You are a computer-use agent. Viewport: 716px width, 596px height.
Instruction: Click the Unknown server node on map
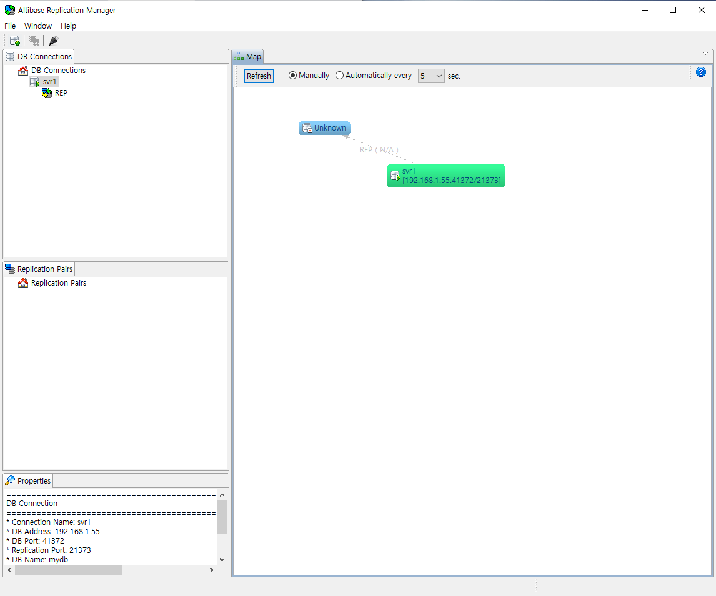(324, 128)
